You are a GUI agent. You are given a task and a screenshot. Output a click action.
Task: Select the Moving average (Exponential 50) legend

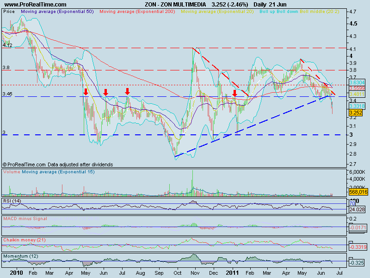(x=57, y=12)
